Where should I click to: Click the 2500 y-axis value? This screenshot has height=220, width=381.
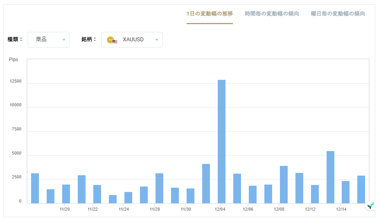[x=16, y=177]
